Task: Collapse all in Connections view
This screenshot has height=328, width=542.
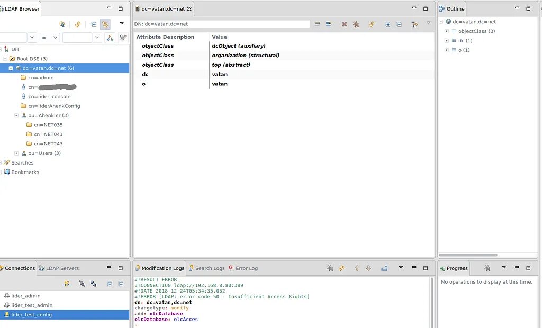Action: [121, 284]
